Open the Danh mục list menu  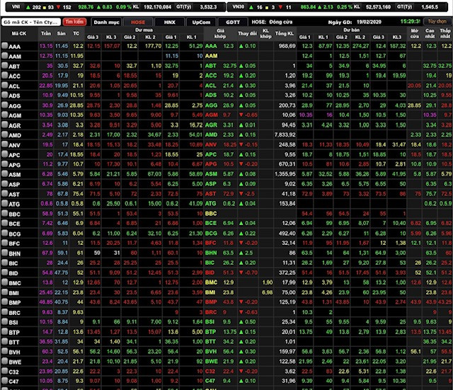[107, 22]
